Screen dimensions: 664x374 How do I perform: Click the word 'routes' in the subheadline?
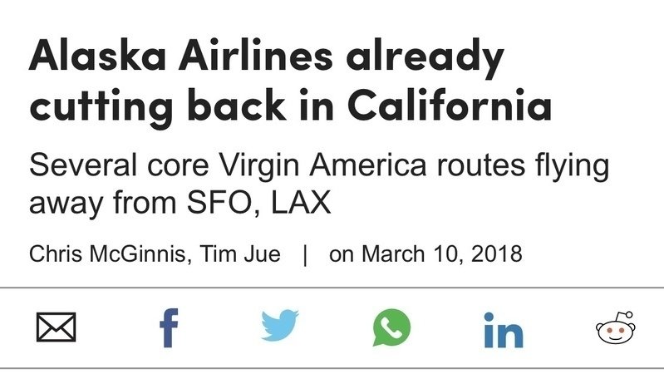click(480, 165)
